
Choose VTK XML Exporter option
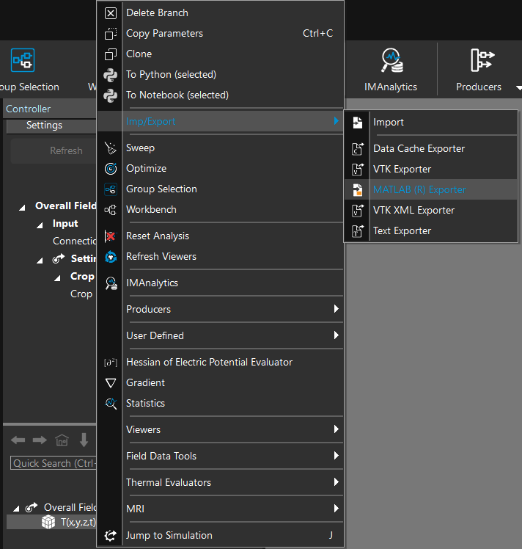[x=413, y=211]
